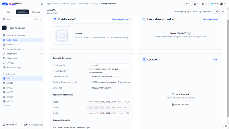Open rain005 in top end devices
Image resolution: width=229 pixels, height=129 pixels.
[22, 101]
